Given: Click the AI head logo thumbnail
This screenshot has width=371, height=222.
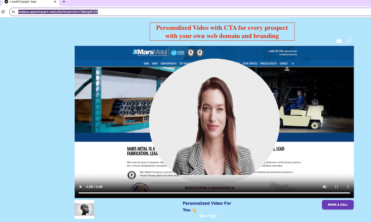Looking at the screenshot, I should pos(84,209).
